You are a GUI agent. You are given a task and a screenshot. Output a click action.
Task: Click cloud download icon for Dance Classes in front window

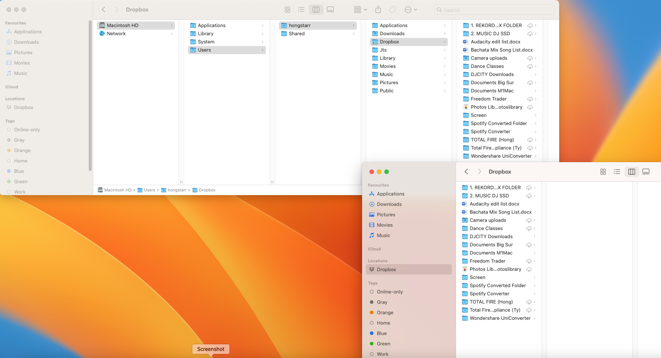pyautogui.click(x=529, y=229)
